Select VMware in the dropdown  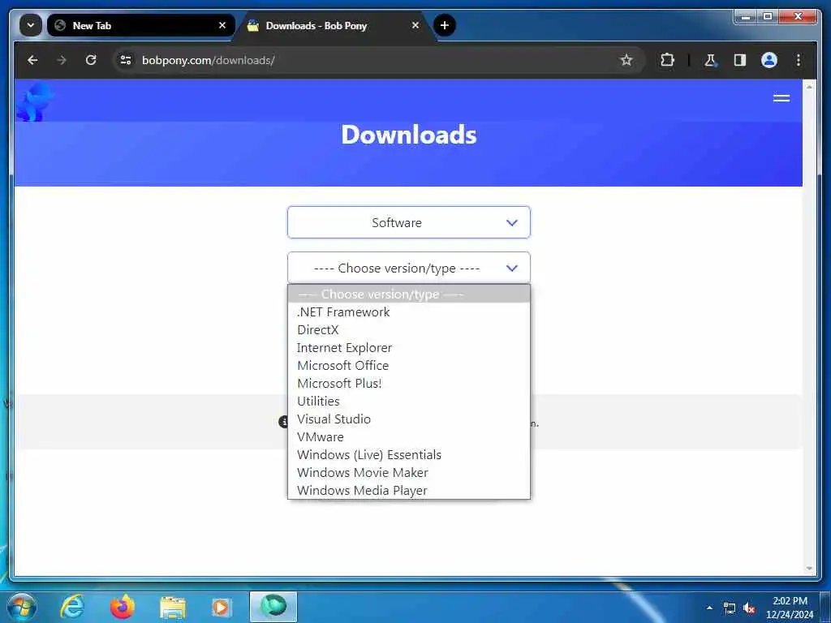coord(409,437)
